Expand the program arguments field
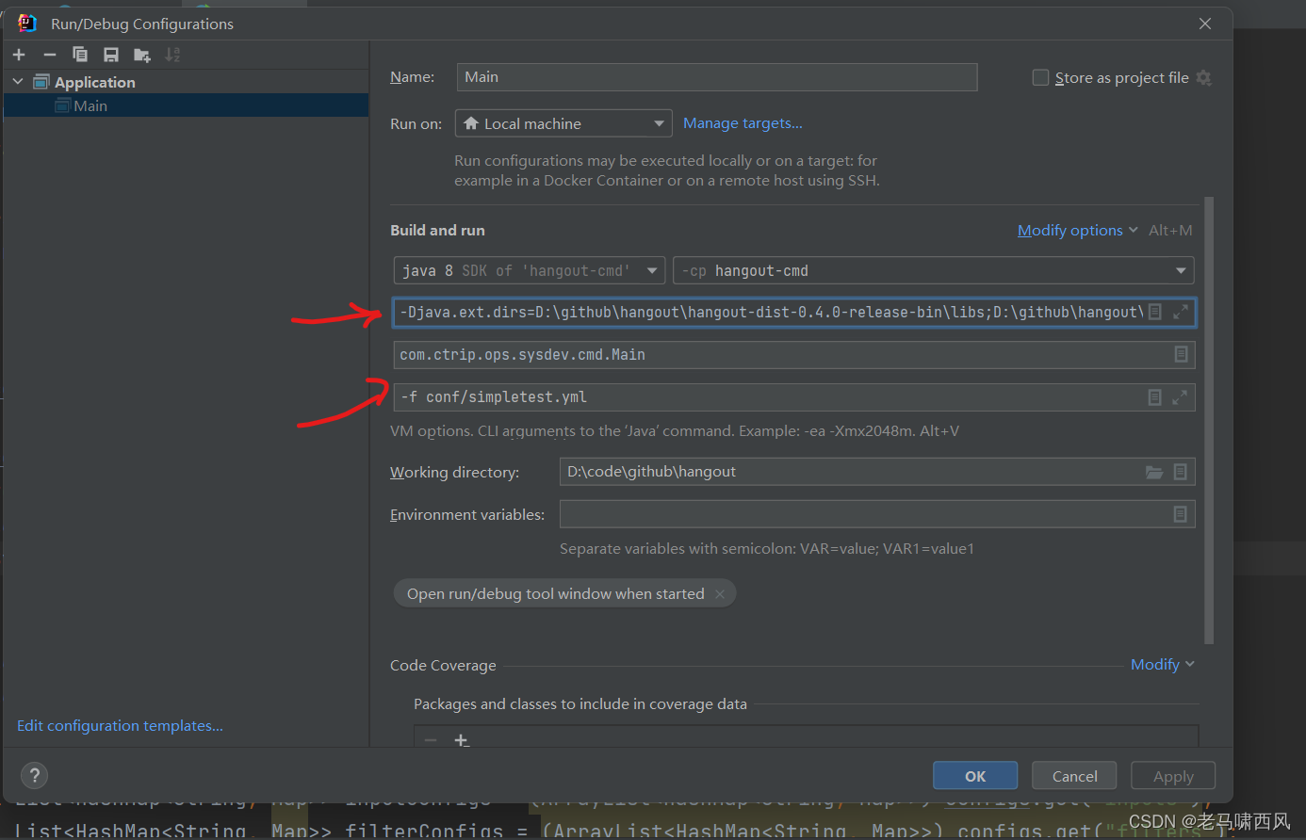The height and width of the screenshot is (840, 1306). (1180, 397)
